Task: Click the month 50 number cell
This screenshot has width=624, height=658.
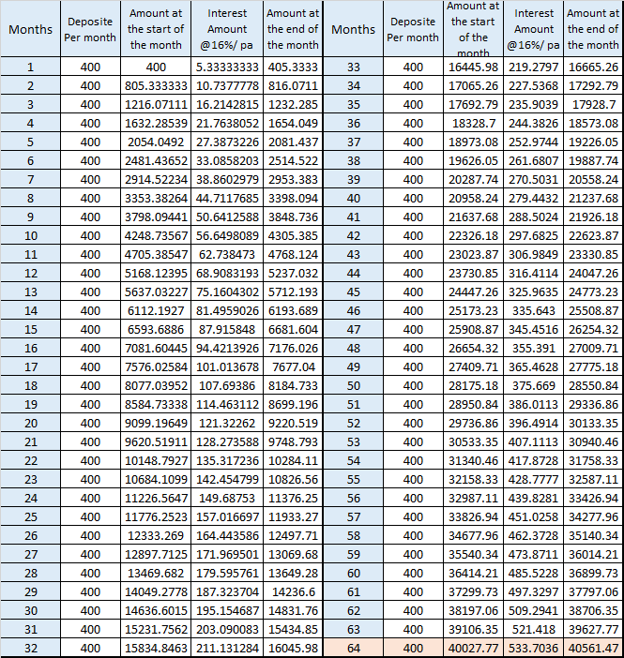Action: point(354,385)
